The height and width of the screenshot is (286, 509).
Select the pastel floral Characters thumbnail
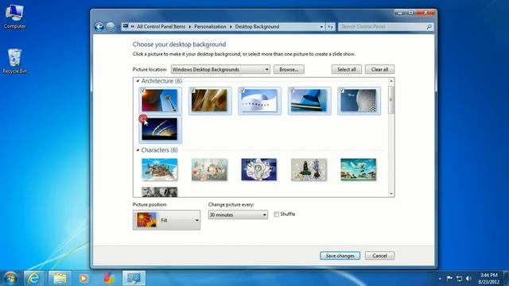point(209,169)
